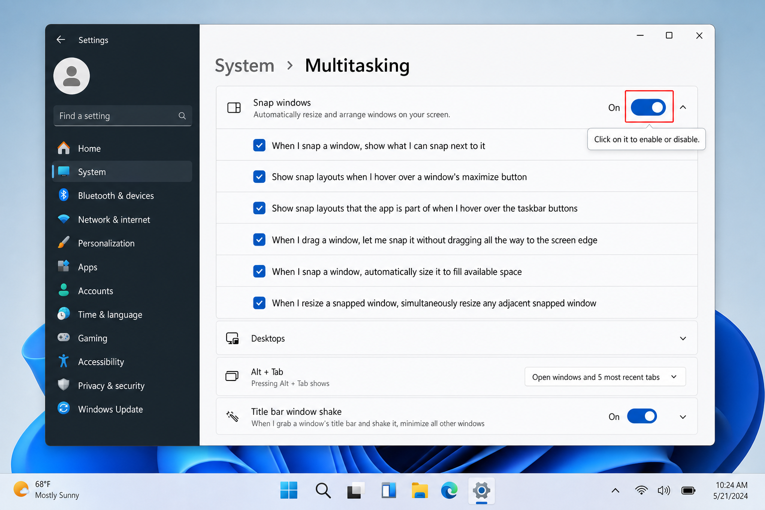Viewport: 765px width, 510px height.
Task: Open Task View on taskbar
Action: [356, 491]
